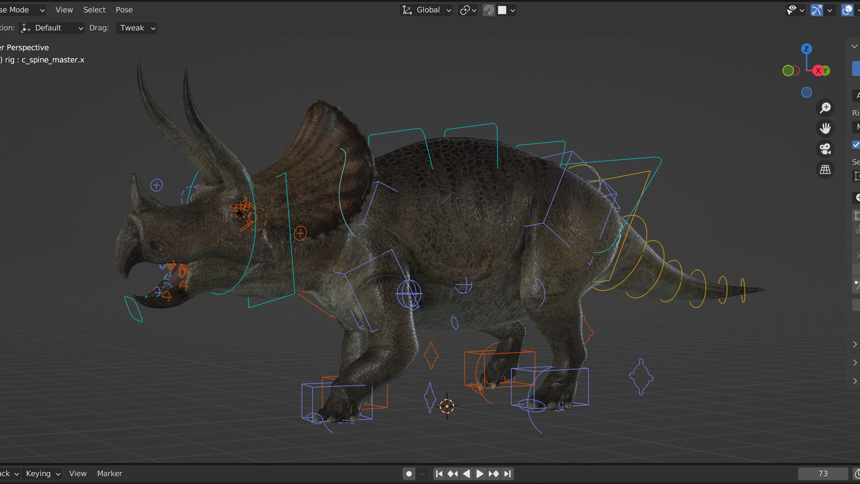Click the negative Y axis gizmo circle
The height and width of the screenshot is (484, 860).
(x=788, y=70)
